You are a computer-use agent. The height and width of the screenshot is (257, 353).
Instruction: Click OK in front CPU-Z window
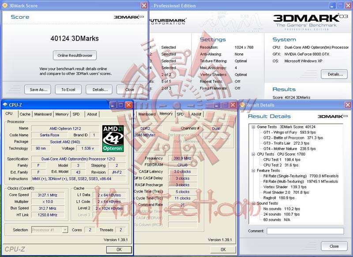119,250
